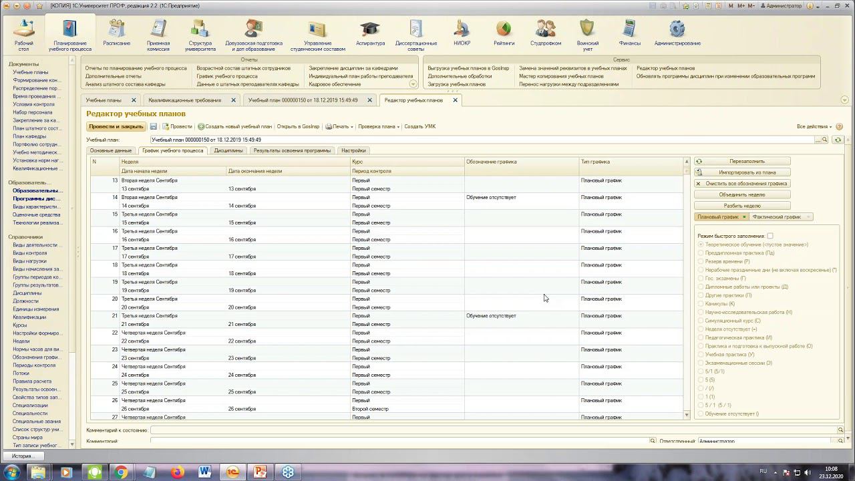Click the Объединить неделю button
Screen dimensions: 855x481
742,194
